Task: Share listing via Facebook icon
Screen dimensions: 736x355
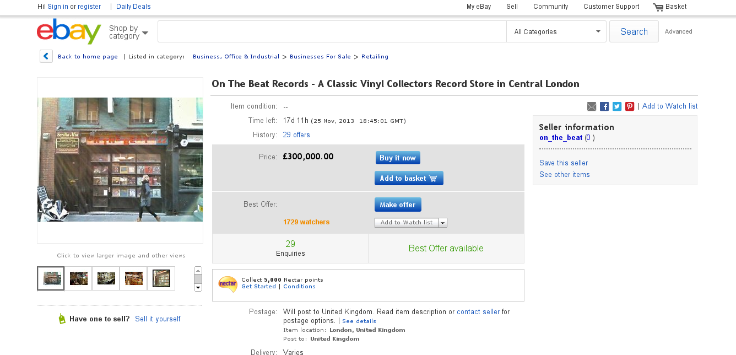Action: 604,106
